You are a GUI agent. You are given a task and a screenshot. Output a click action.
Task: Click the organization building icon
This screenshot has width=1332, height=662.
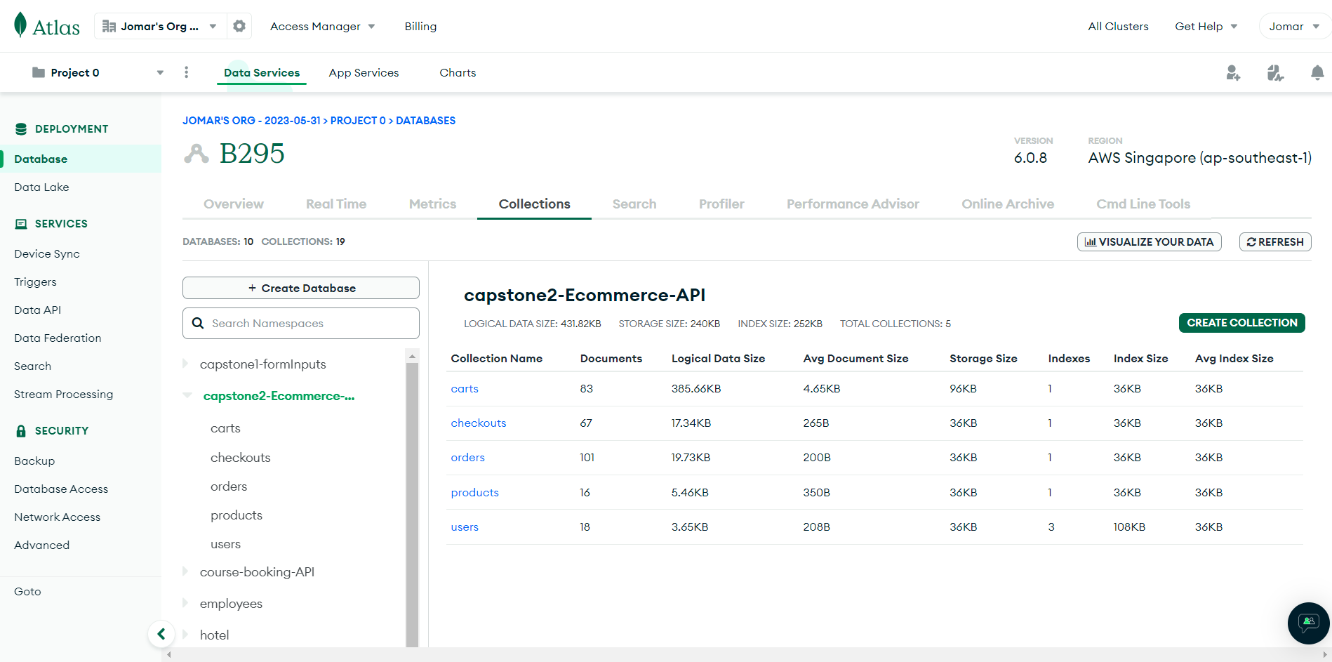click(109, 26)
